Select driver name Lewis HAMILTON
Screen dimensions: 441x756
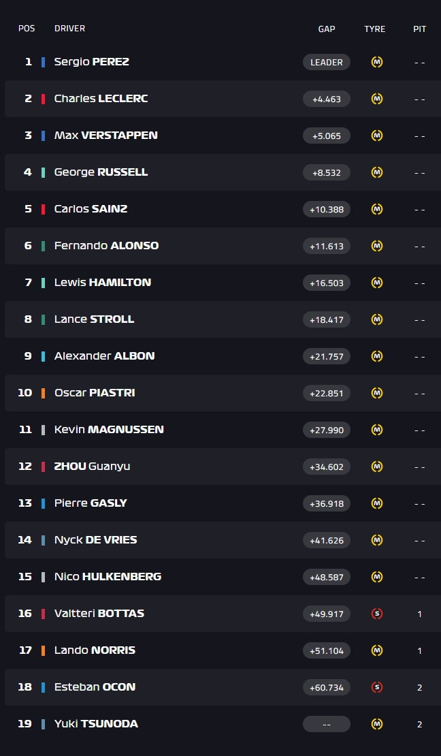103,282
